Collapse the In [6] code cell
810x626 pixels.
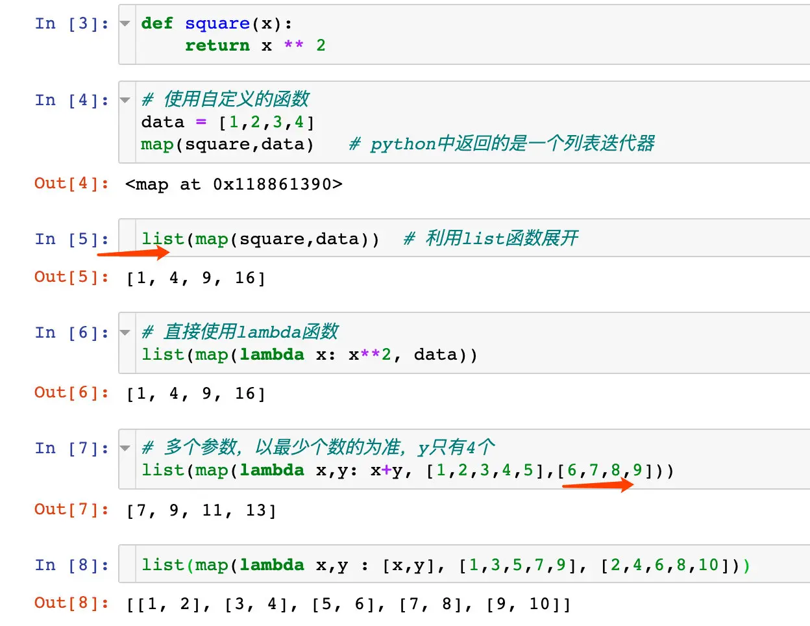pos(125,333)
